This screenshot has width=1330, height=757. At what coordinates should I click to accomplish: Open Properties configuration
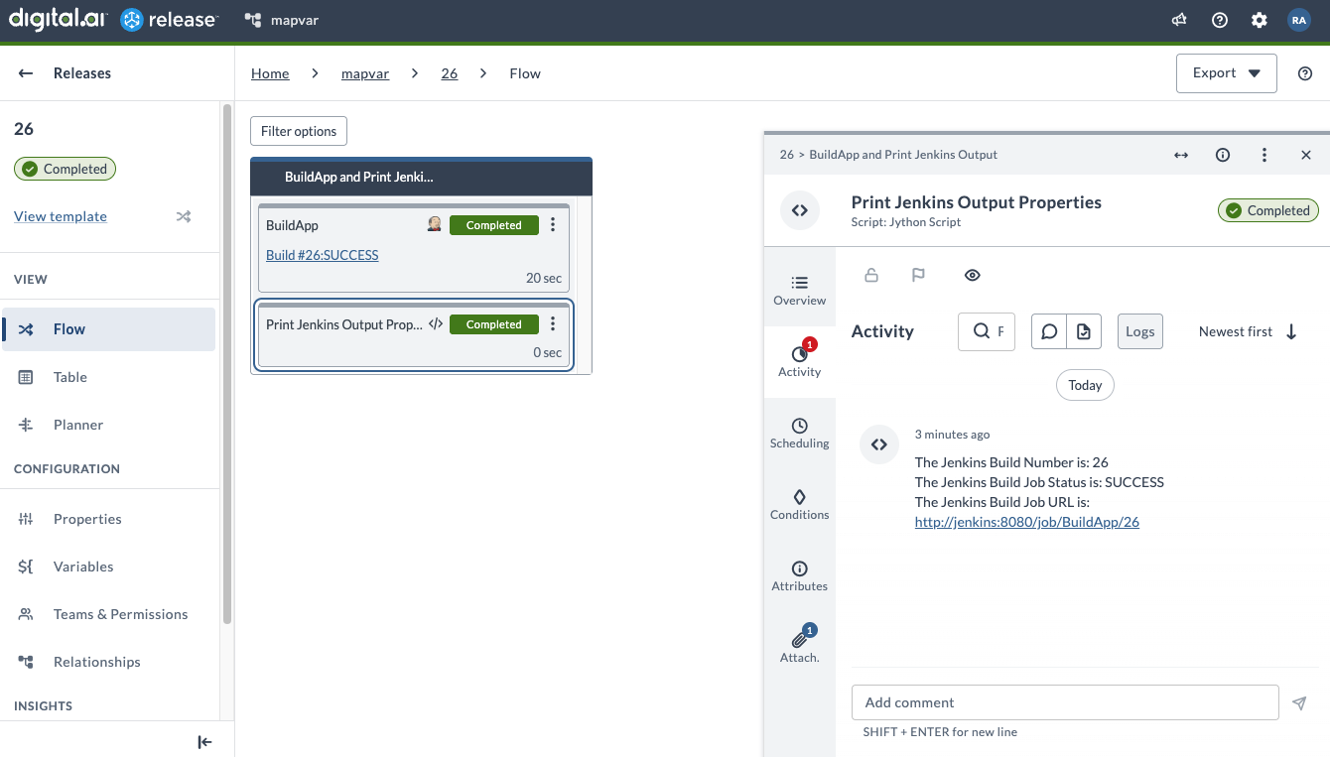(x=108, y=519)
